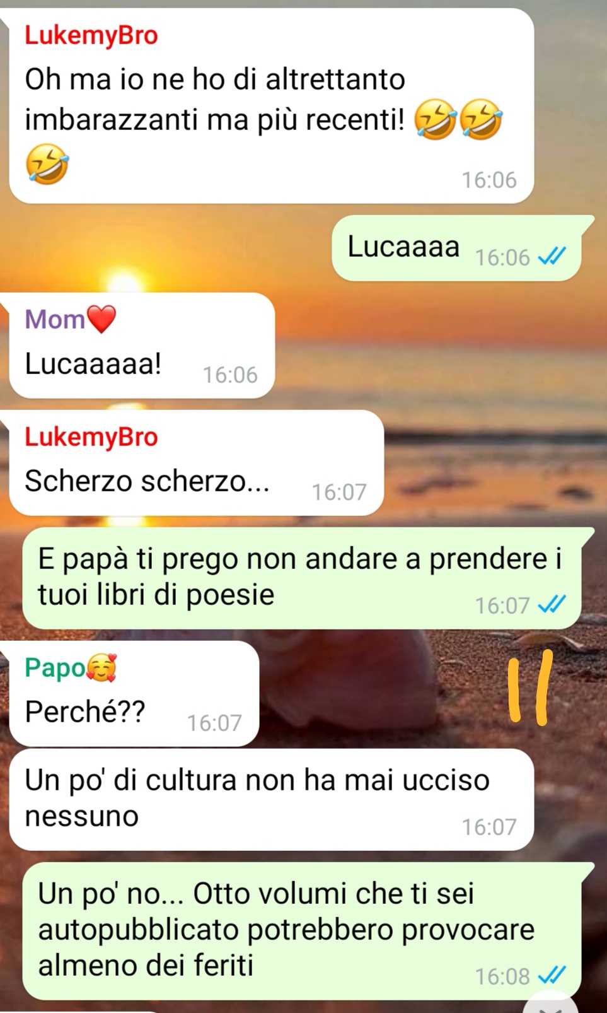This screenshot has height=1013, width=607.
Task: Select the 'Perché??' message bubble
Action: point(134,694)
